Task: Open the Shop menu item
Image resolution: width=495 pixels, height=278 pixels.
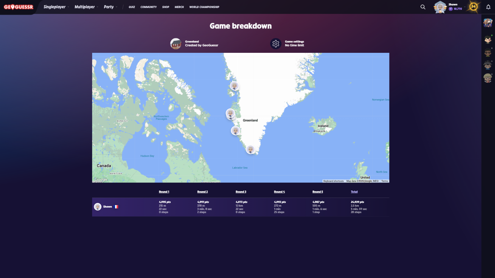Action: tap(166, 7)
